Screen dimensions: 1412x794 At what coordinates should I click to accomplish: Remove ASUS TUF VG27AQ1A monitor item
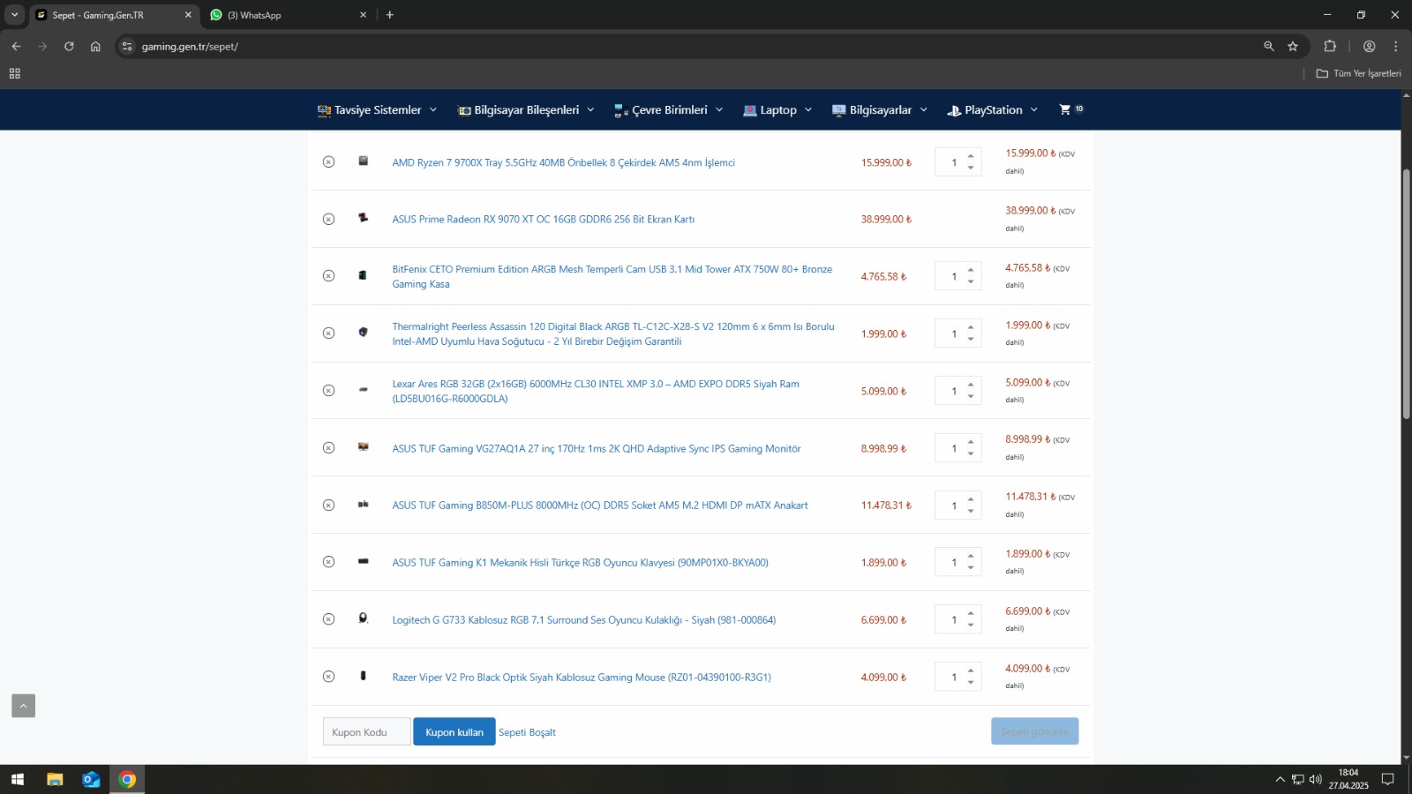(328, 448)
